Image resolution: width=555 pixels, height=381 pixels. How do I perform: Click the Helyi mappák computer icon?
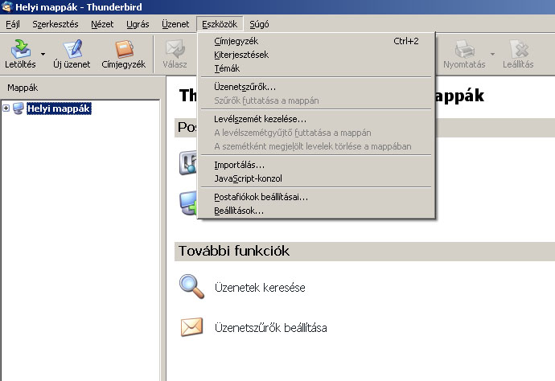(x=18, y=109)
